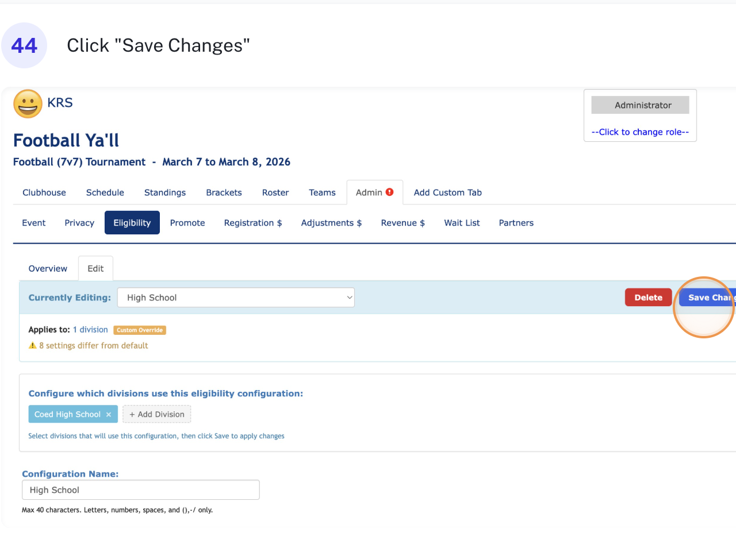Open role selector via Click to change role
The width and height of the screenshot is (736, 540).
(640, 132)
